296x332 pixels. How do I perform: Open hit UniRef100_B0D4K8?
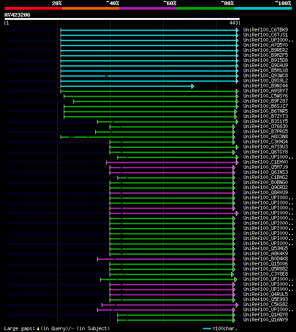click(265, 258)
